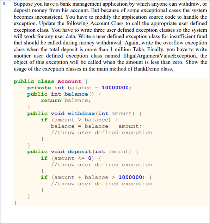Click the withdraw method name
This screenshot has height=223, width=210.
(81, 113)
